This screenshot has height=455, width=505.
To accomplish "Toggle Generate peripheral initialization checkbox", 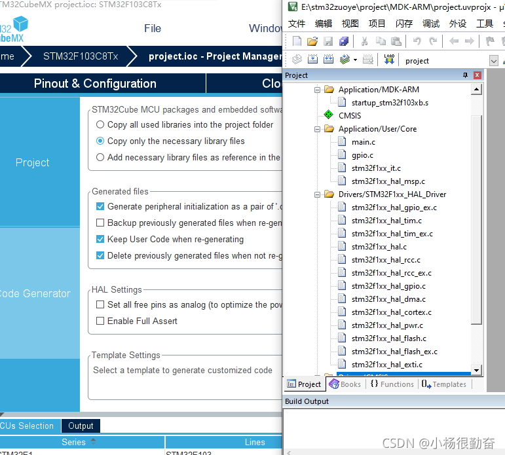I will click(x=100, y=206).
